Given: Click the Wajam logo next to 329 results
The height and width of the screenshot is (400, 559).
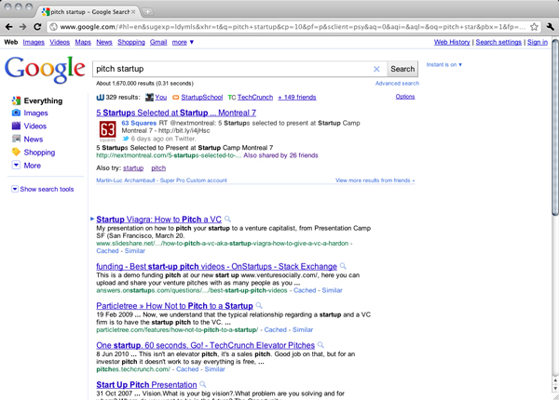Looking at the screenshot, I should (101, 97).
